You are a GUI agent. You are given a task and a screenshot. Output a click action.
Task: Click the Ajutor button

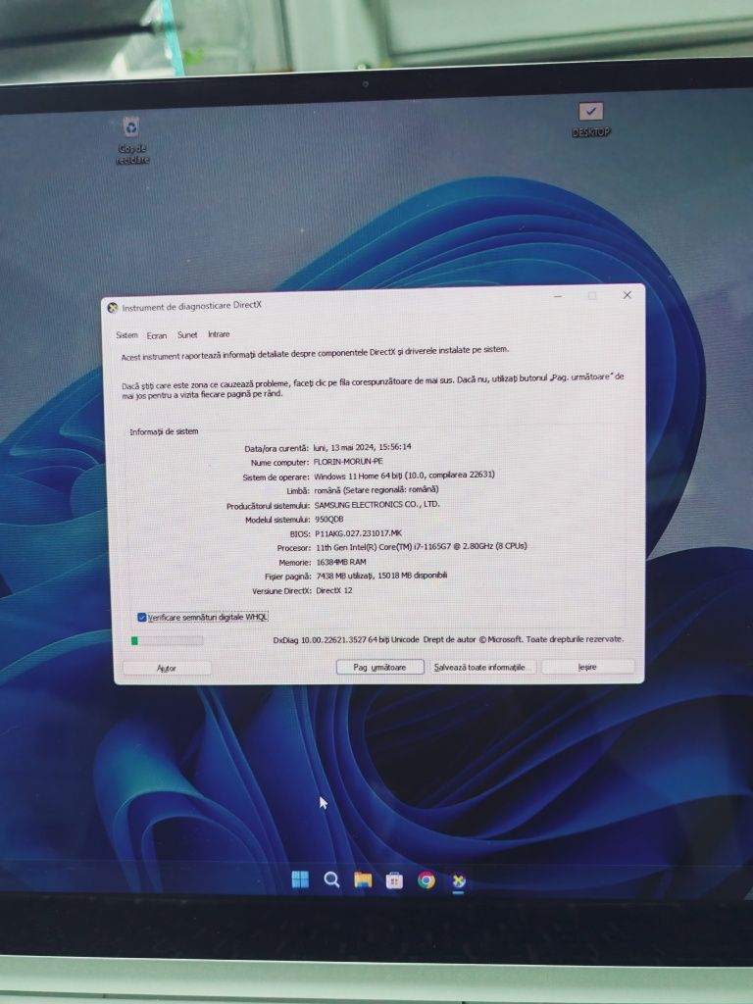167,668
